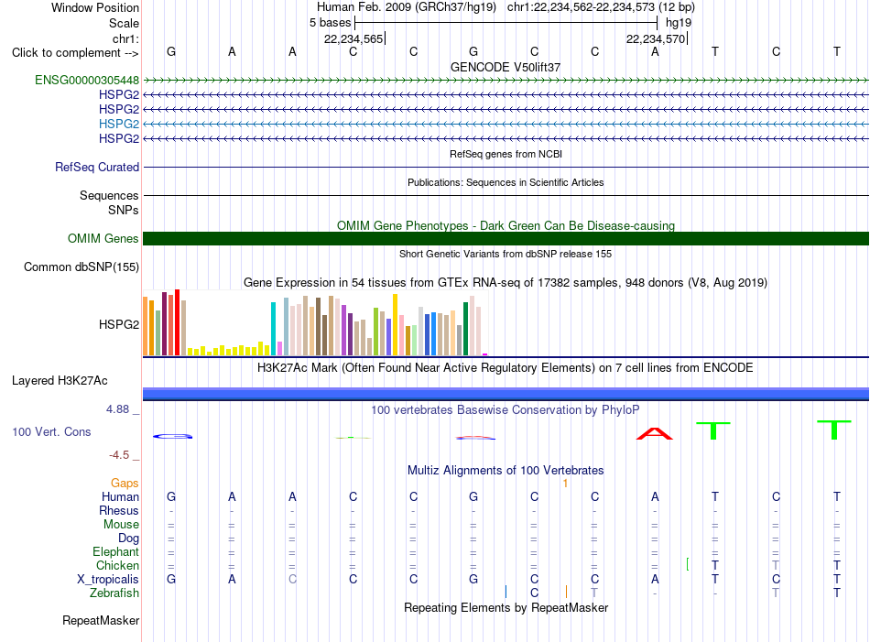Click the tallest yellow bar in GTEx chart
Viewport: 870px width, 642px height.
pos(395,324)
